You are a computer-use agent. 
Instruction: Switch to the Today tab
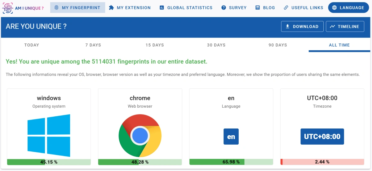pos(32,45)
